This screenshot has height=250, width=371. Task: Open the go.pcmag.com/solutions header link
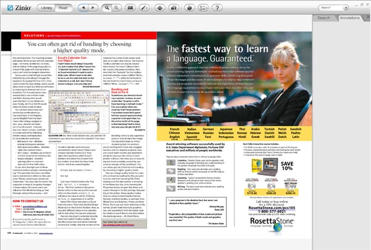pyautogui.click(x=64, y=36)
